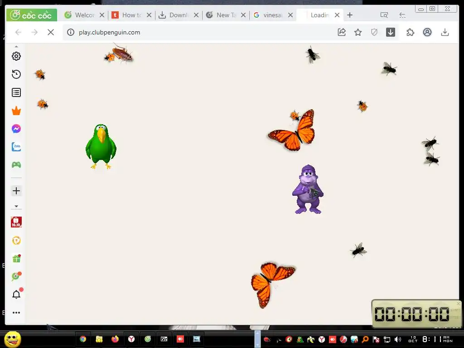The width and height of the screenshot is (464, 348).
Task: Bookmark this page with star icon
Action: pyautogui.click(x=358, y=32)
